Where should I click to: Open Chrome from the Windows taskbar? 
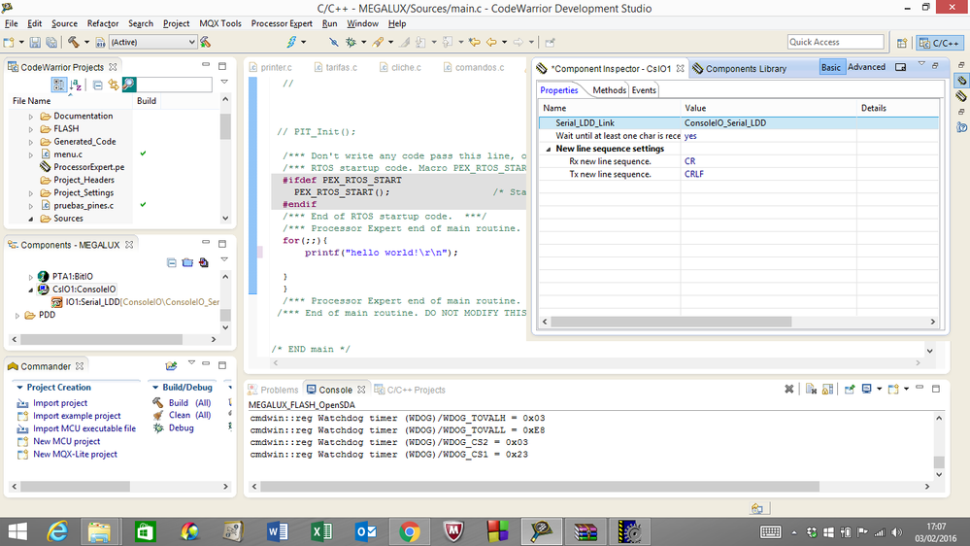pos(409,531)
